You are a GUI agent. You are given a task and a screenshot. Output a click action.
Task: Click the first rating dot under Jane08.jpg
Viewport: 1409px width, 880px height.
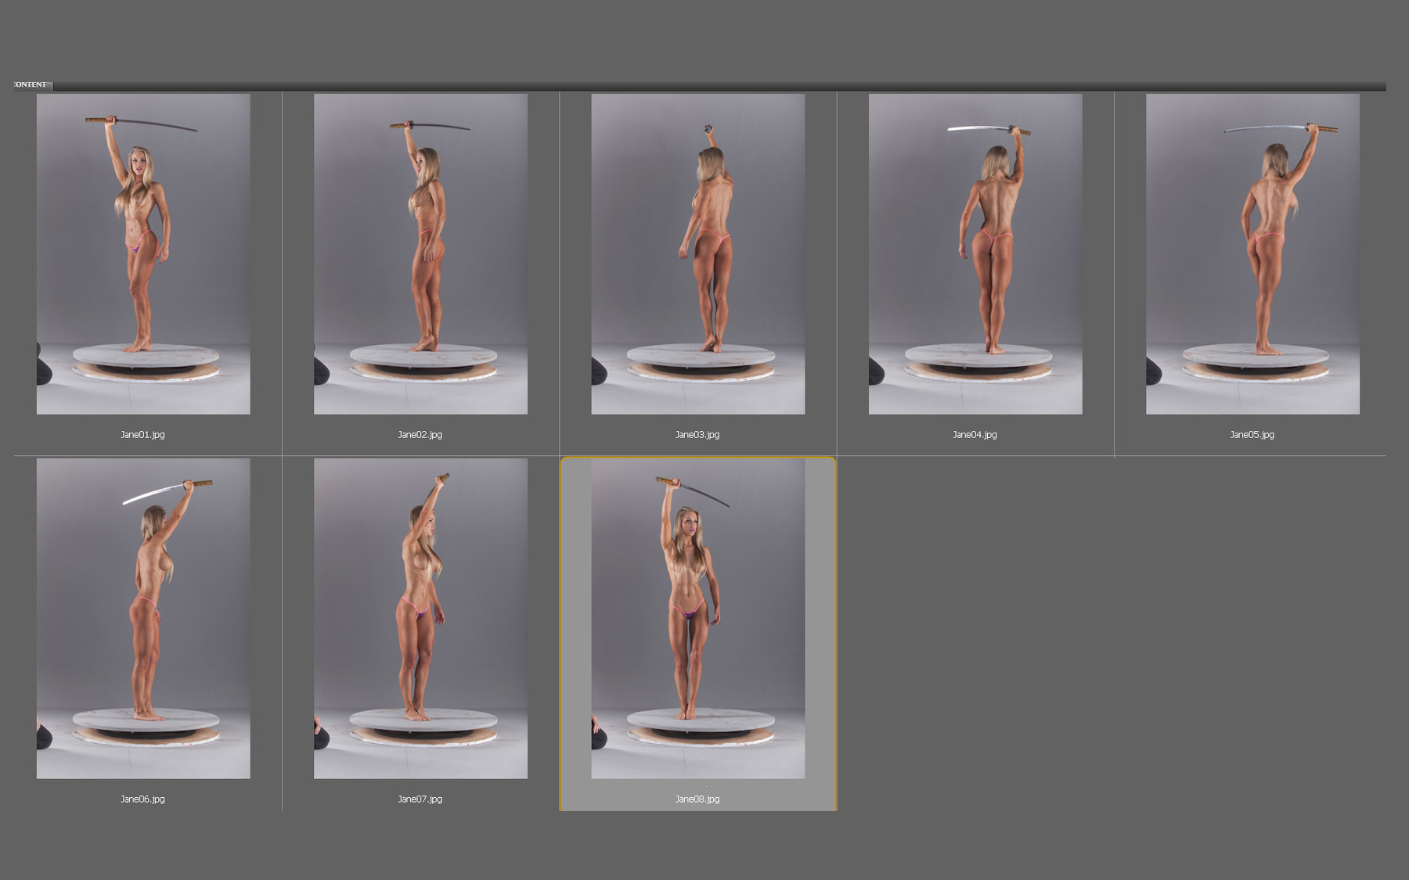pyautogui.click(x=682, y=786)
